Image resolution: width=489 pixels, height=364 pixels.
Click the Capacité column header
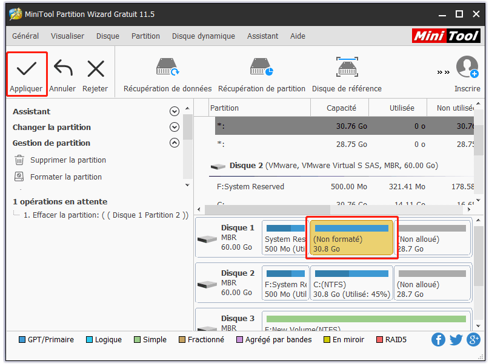(x=341, y=108)
